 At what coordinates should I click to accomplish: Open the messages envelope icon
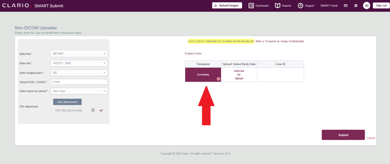(x=345, y=5)
